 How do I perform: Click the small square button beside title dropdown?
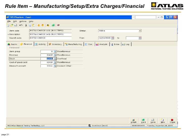[162, 17]
